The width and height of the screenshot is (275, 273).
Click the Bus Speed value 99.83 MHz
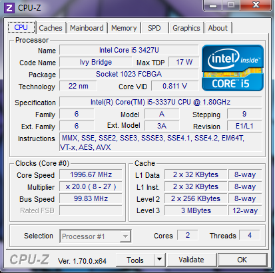(91, 198)
